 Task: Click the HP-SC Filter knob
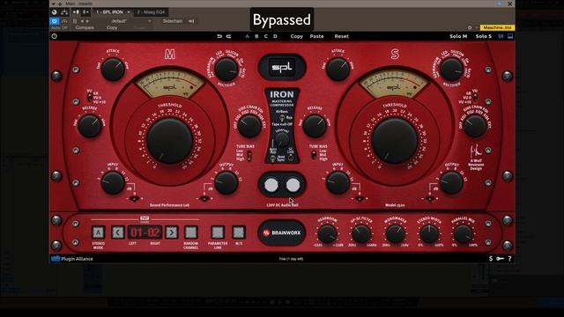click(361, 233)
